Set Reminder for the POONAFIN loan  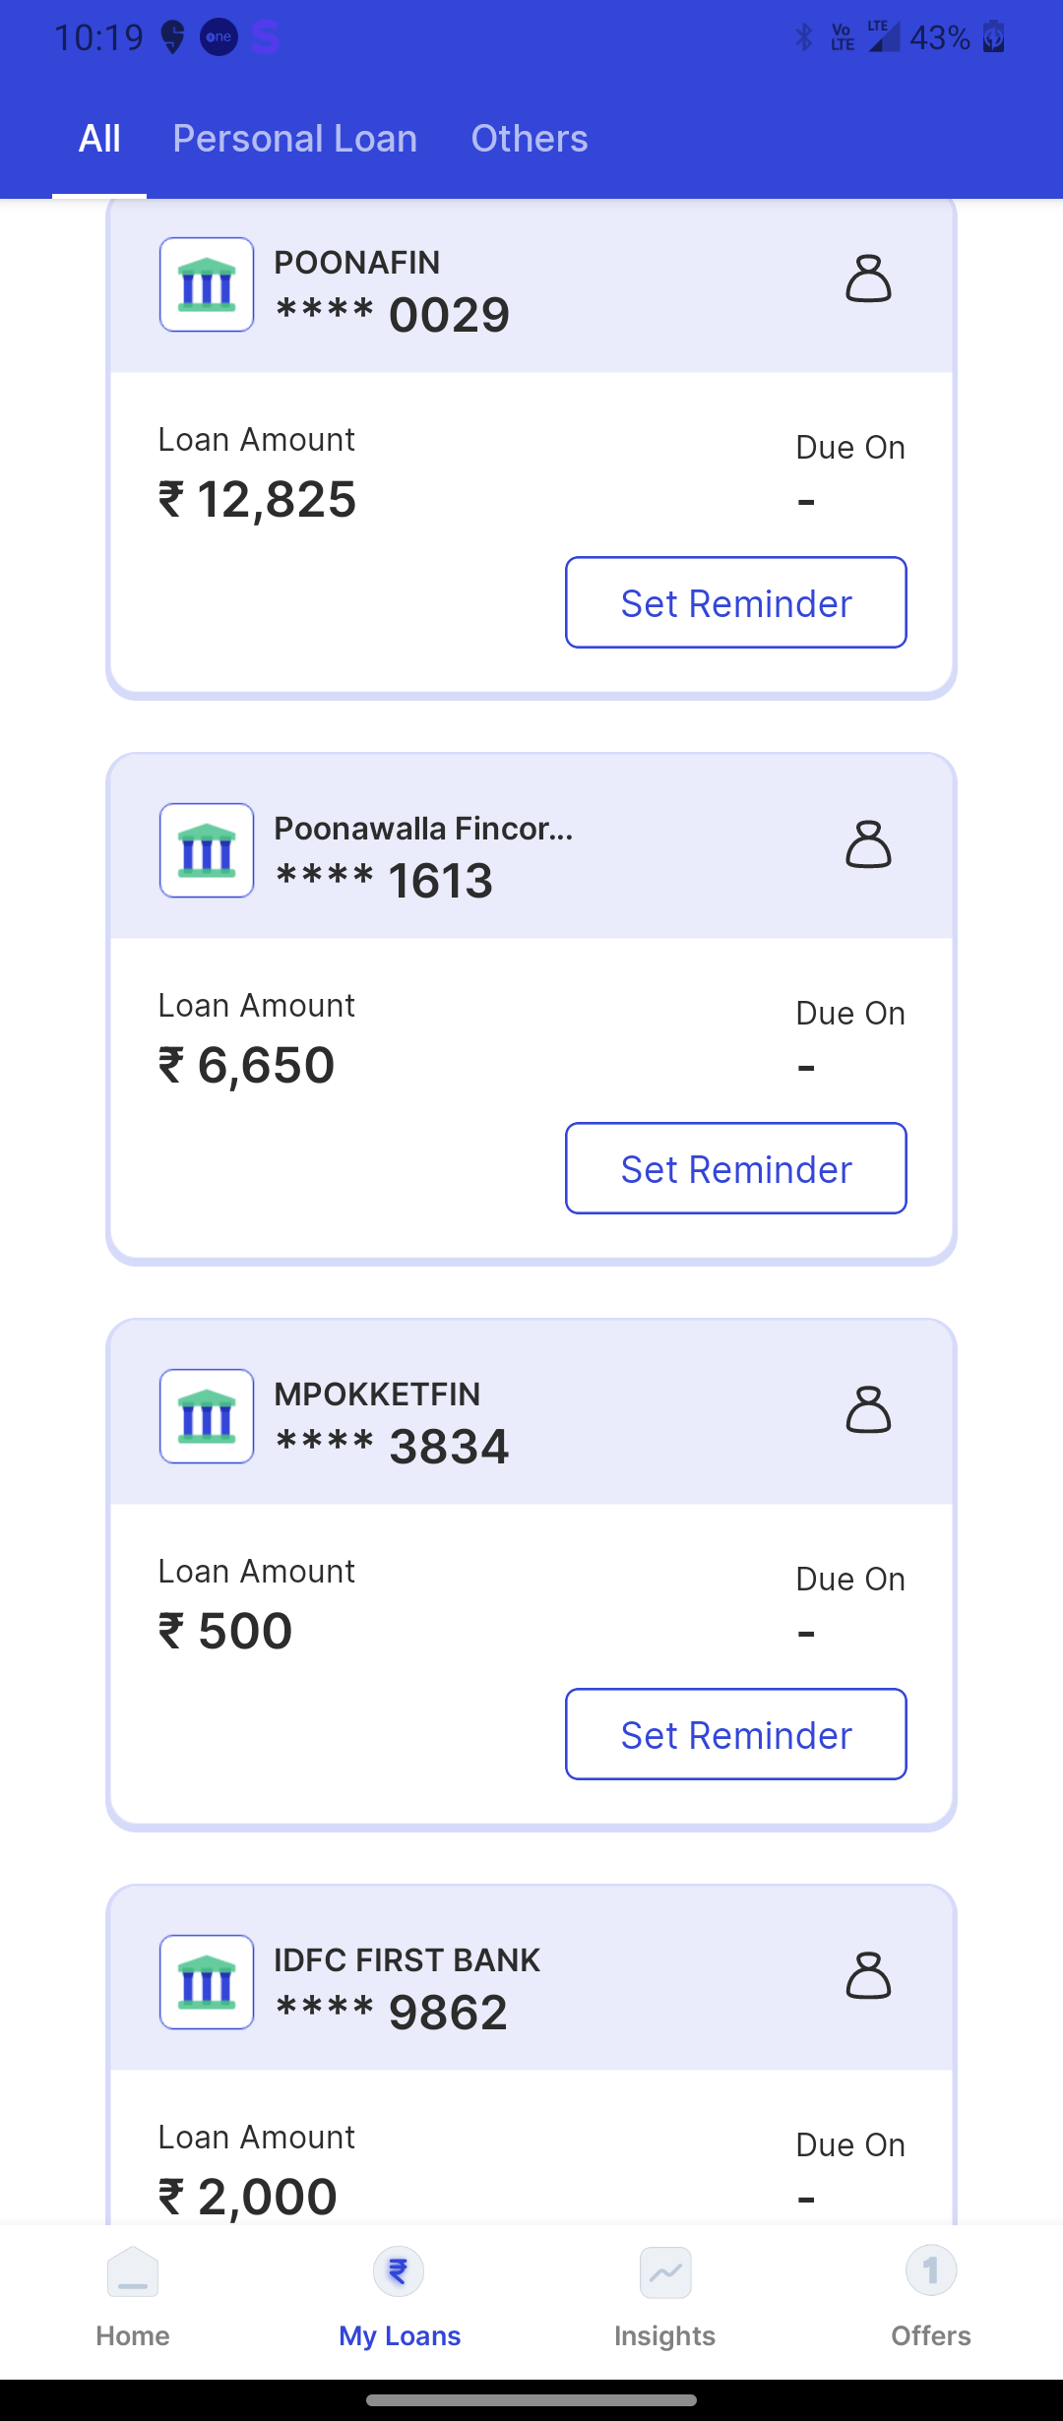736,603
